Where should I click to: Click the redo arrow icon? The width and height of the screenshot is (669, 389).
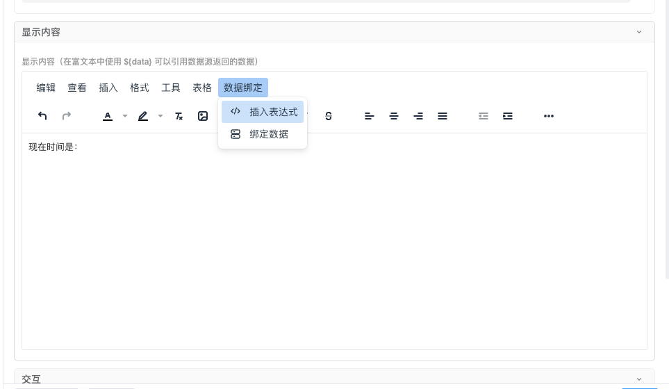pos(67,116)
